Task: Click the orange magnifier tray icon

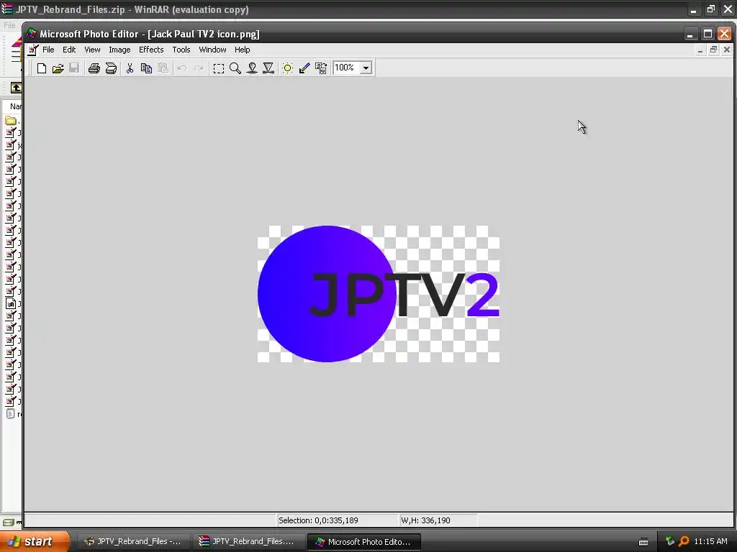Action: (684, 542)
